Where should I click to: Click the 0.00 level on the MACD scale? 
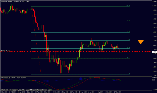coord(153,80)
